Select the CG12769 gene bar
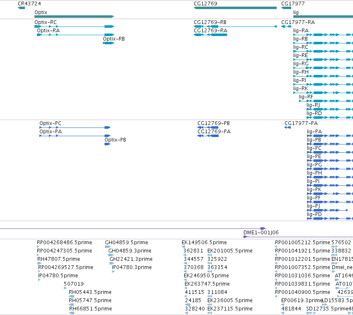Image resolution: width=353 pixels, height=315 pixels. pos(235,8)
